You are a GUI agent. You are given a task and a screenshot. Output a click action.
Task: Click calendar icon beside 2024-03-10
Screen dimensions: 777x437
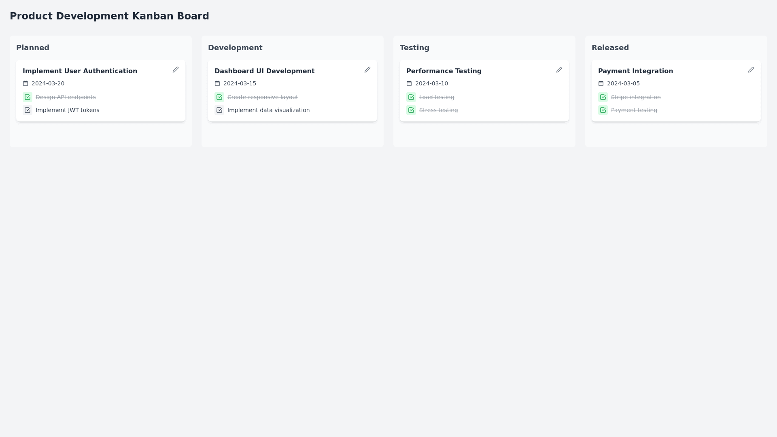(409, 83)
